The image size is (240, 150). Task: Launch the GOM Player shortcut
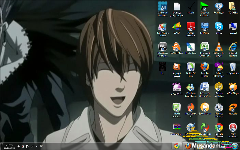click(x=233, y=89)
